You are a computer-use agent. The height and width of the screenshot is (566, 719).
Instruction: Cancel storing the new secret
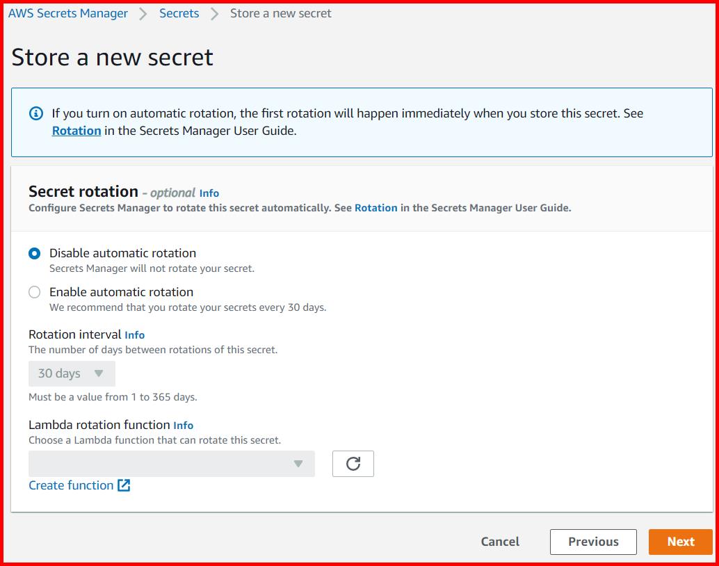(x=499, y=542)
